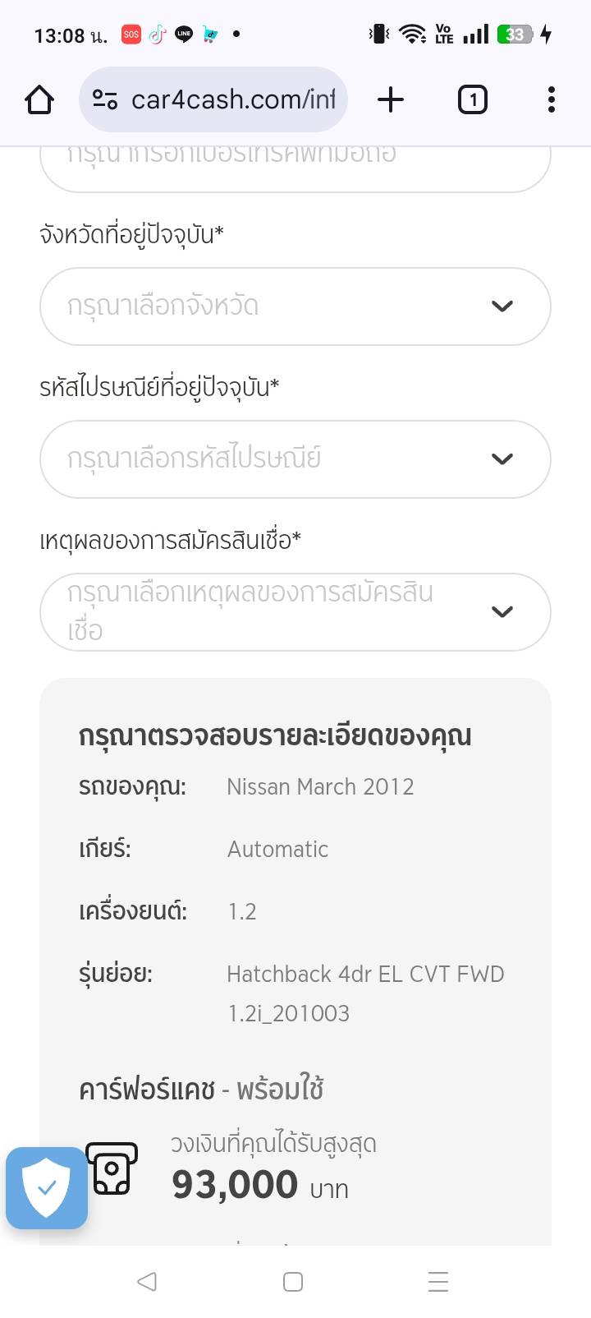591x1318 pixels.
Task: Tap the 93,000 บาท maximum loan amount
Action: 259,1186
